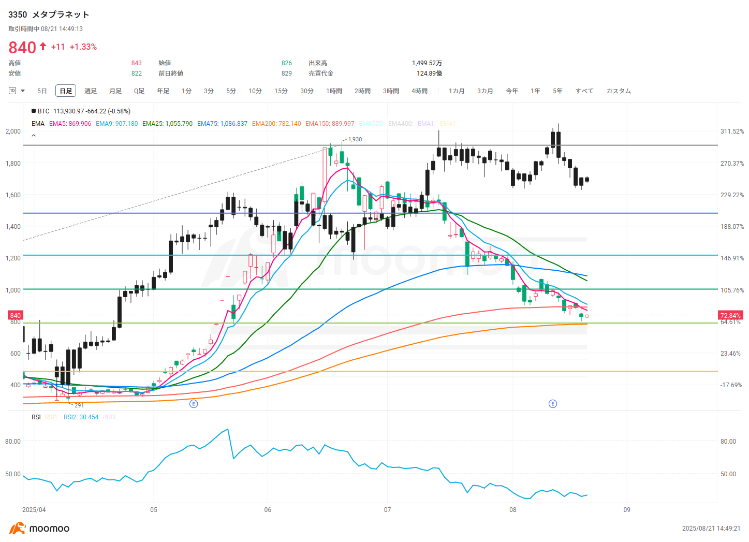Click the left earnings E marker
The image size is (749, 542).
pyautogui.click(x=194, y=404)
